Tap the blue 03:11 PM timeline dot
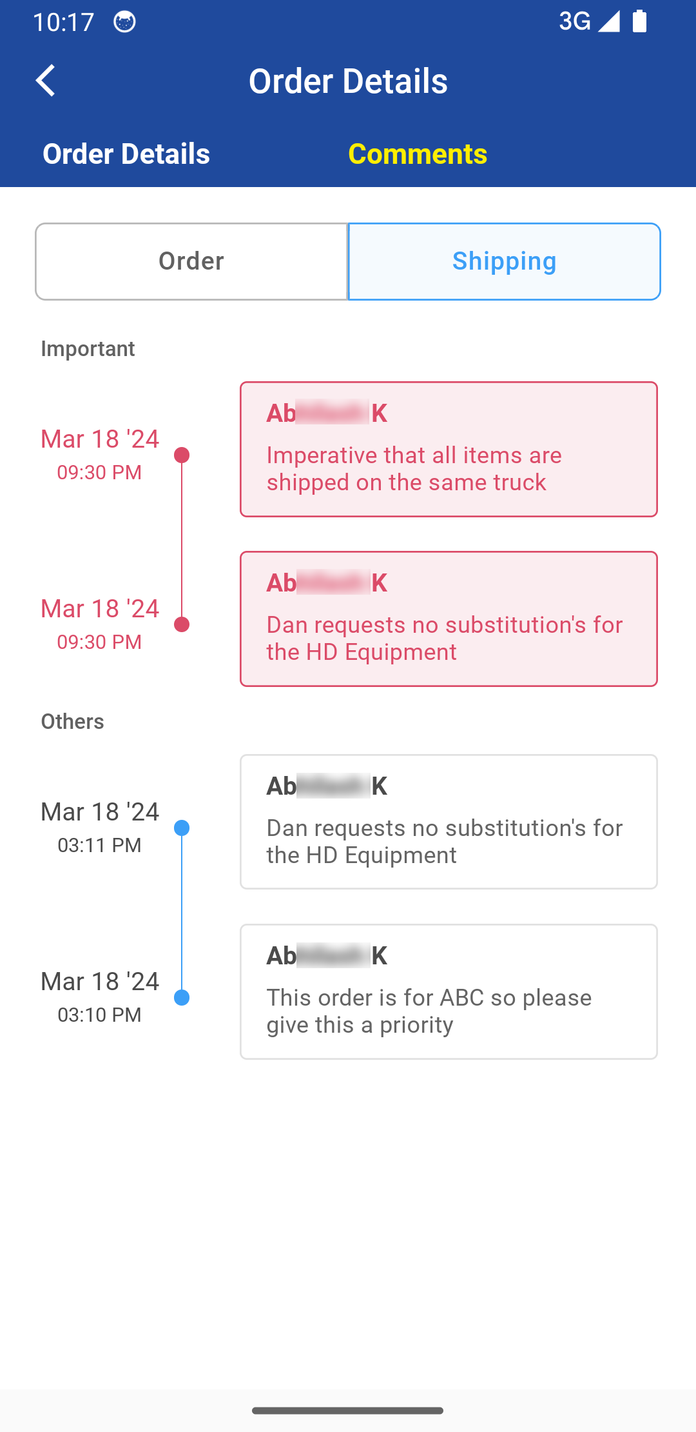696x1432 pixels. pos(182,828)
